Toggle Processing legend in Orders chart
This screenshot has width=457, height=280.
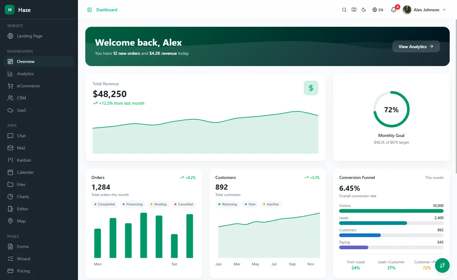tap(133, 204)
